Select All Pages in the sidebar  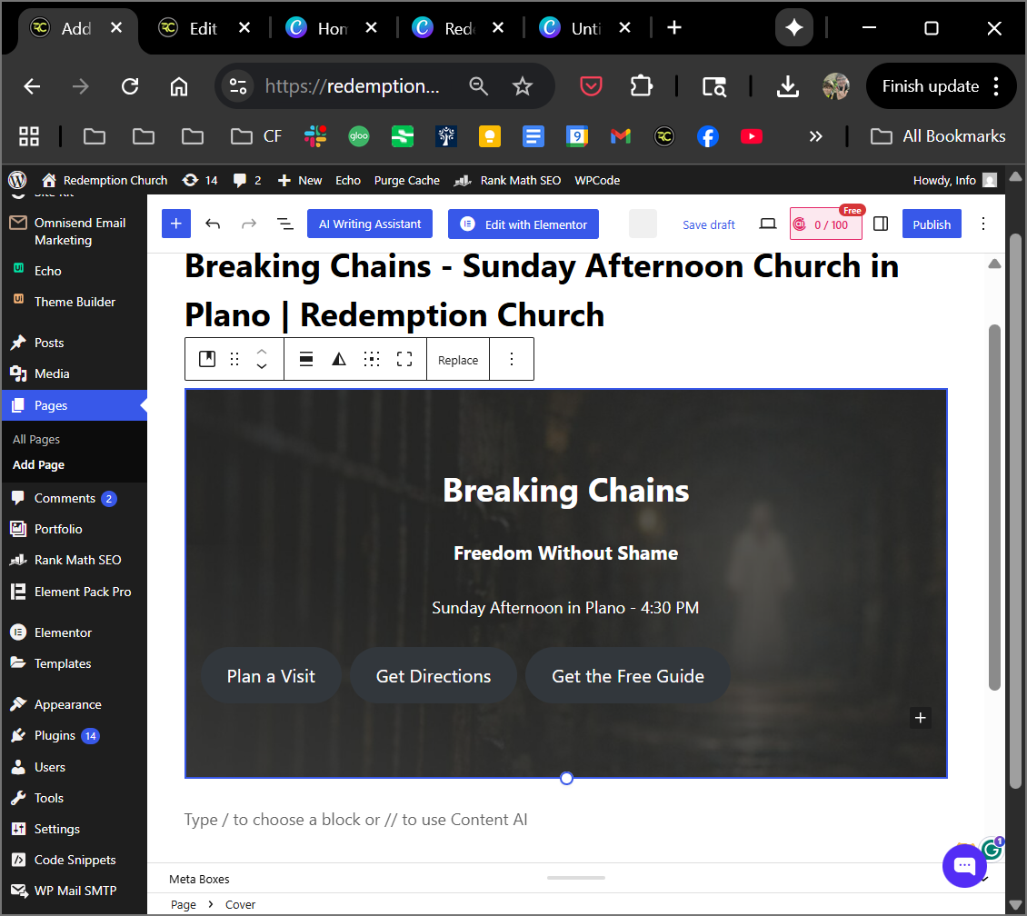coord(36,439)
